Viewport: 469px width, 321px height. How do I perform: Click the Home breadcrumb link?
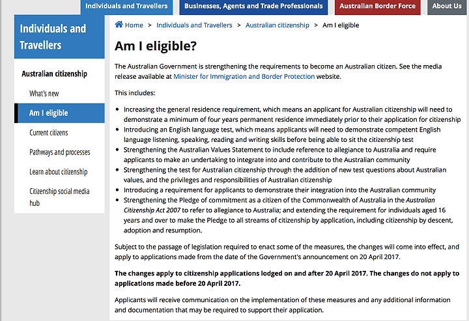[x=134, y=25]
